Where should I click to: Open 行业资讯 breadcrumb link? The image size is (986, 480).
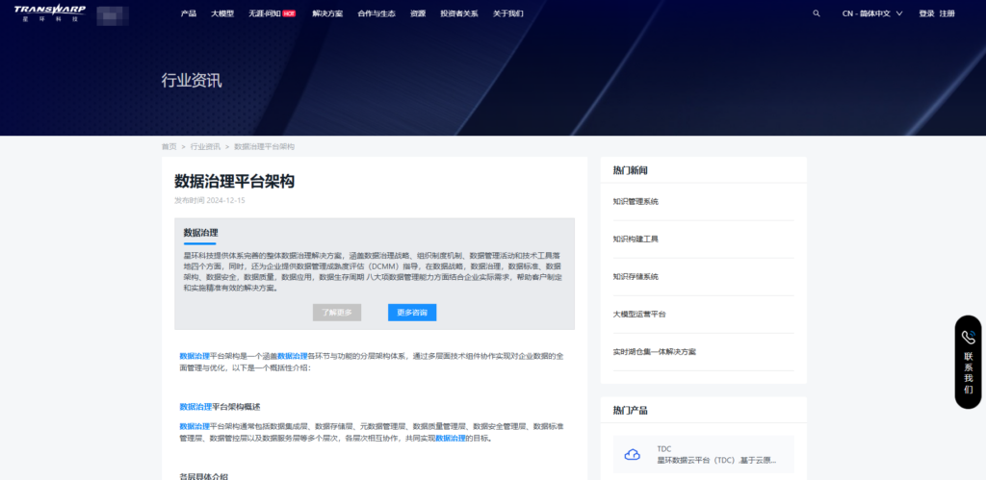coord(205,146)
